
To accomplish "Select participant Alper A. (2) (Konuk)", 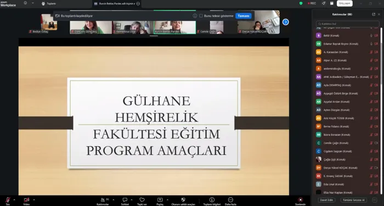I will [347, 60].
